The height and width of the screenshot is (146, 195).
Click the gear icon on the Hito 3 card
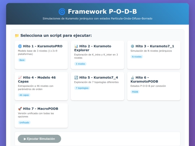coord(132,46)
